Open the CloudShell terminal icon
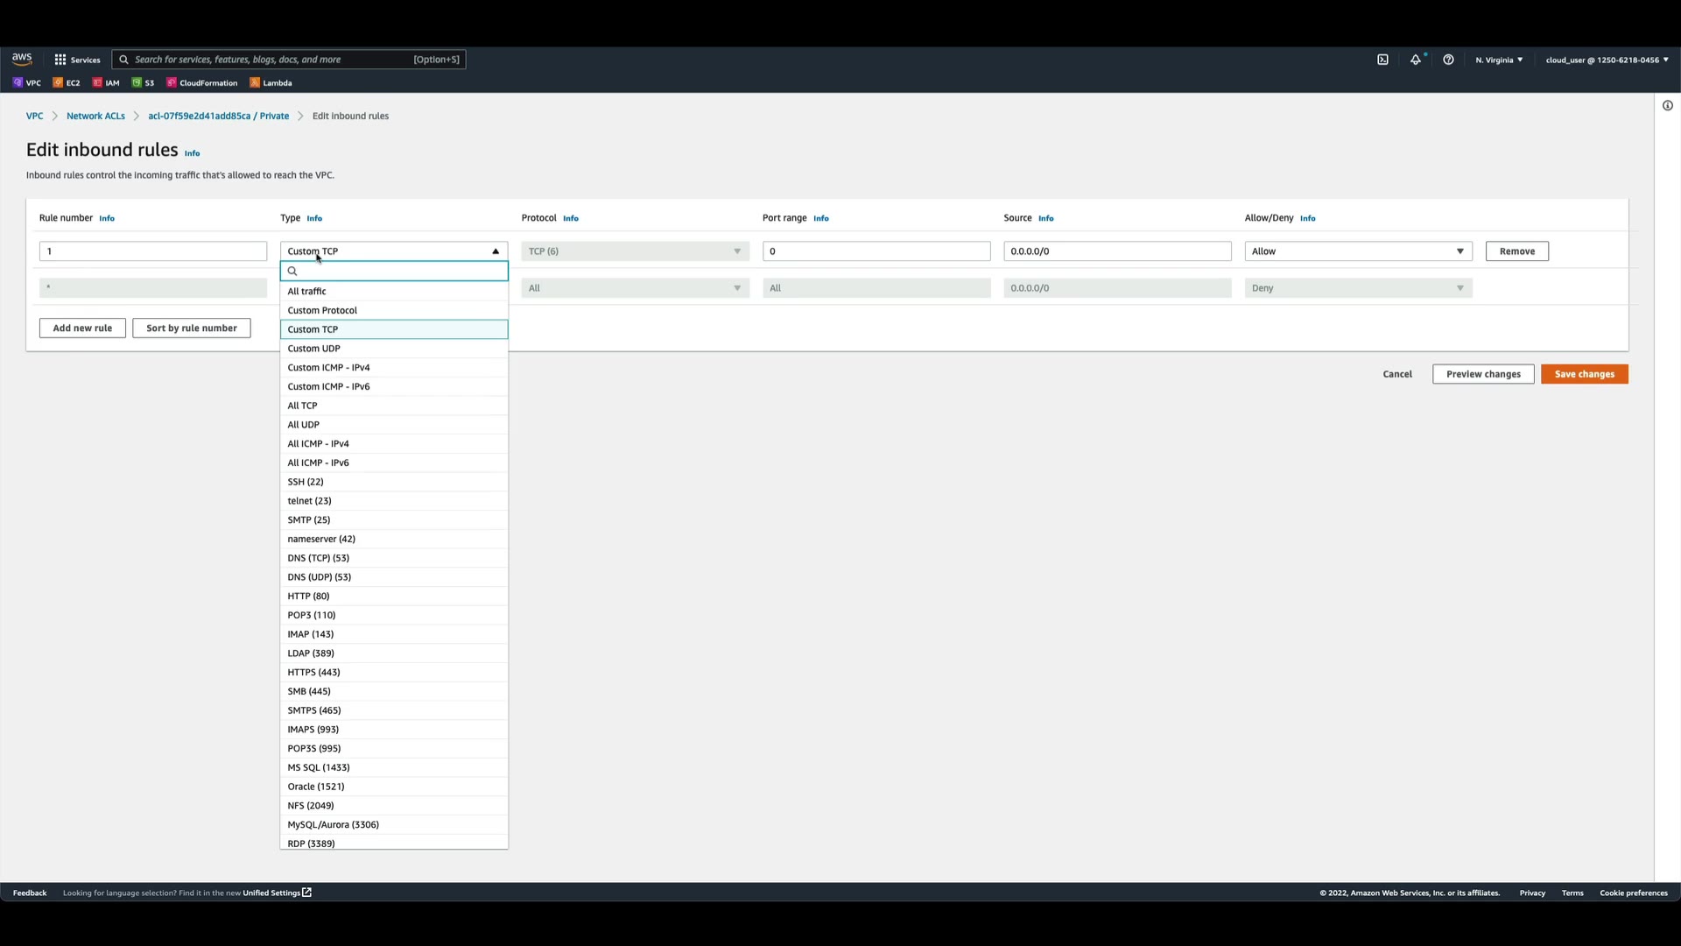This screenshot has width=1681, height=946. pos(1382,60)
